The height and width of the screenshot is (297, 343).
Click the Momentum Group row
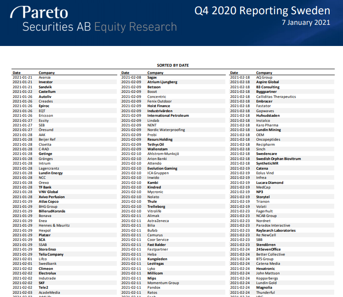click(x=173, y=283)
